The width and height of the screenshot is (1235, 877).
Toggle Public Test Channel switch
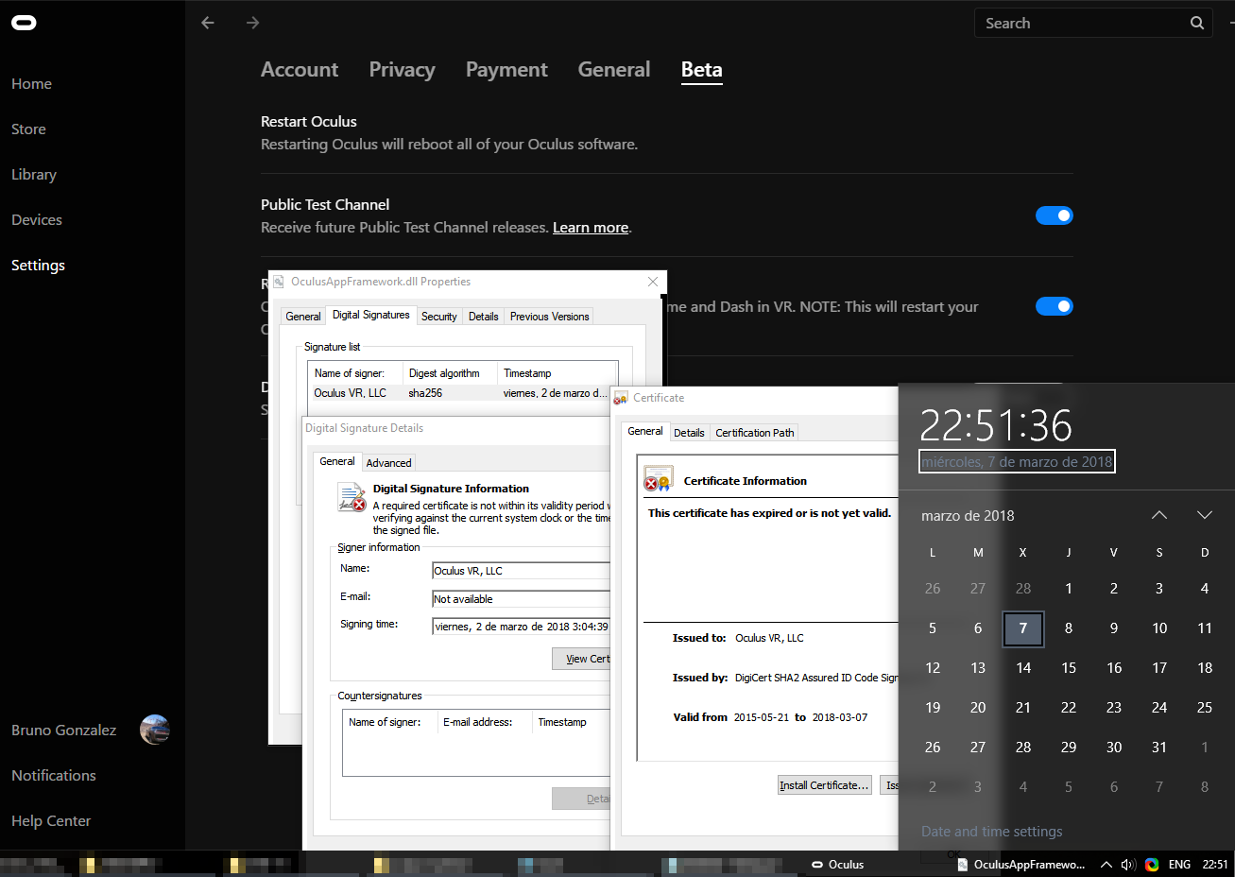click(x=1055, y=215)
